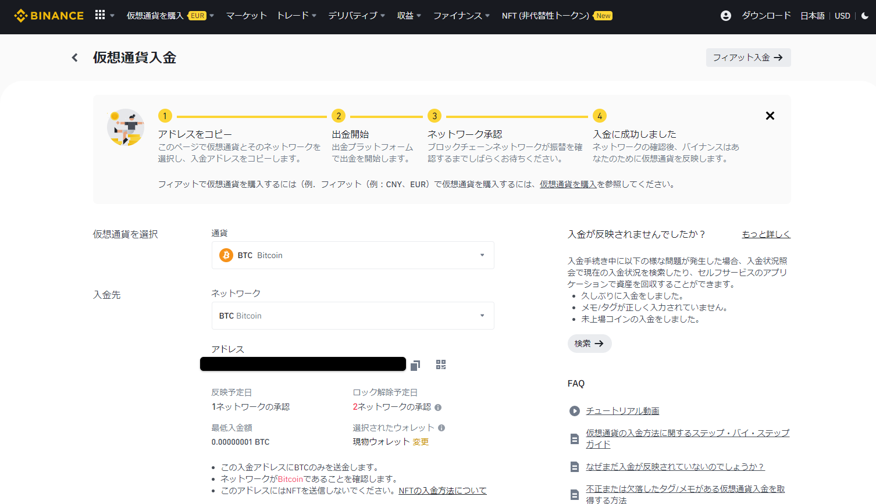Copy the deposit address icon
Viewport: 876px width, 504px height.
coord(415,365)
